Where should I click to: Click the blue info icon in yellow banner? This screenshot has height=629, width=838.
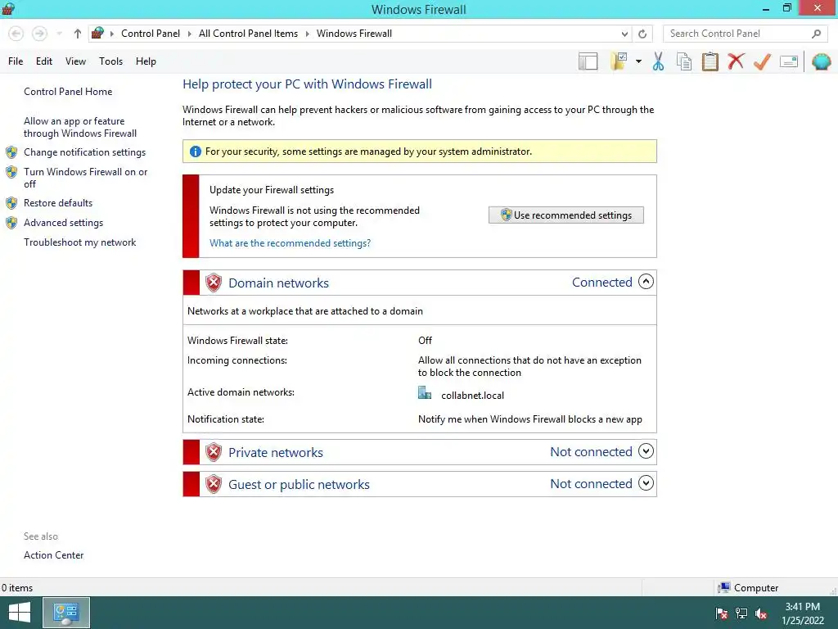click(195, 152)
